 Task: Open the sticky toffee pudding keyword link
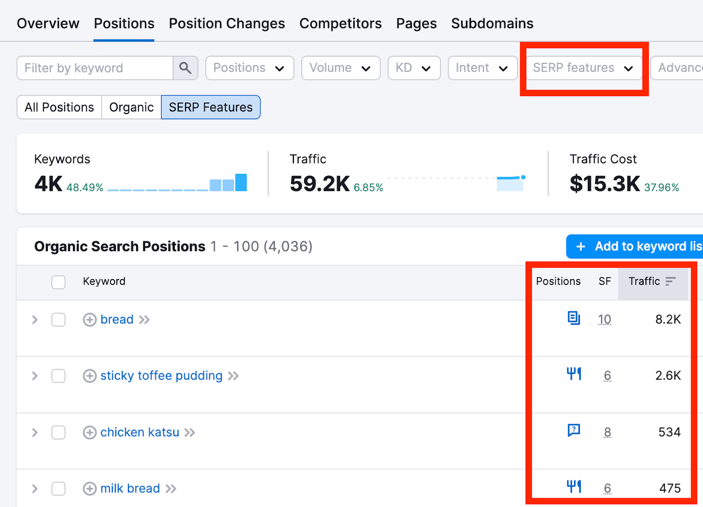(161, 376)
